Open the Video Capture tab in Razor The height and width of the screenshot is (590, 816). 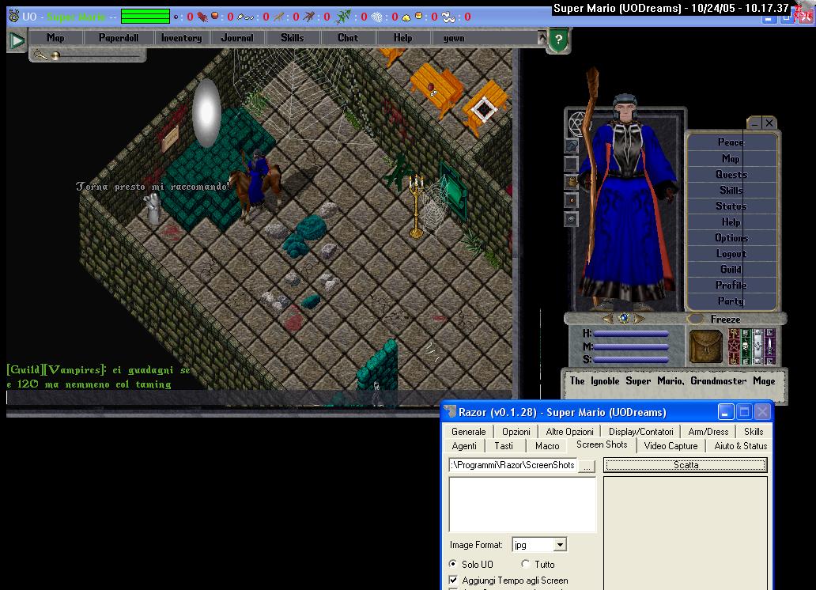[671, 446]
